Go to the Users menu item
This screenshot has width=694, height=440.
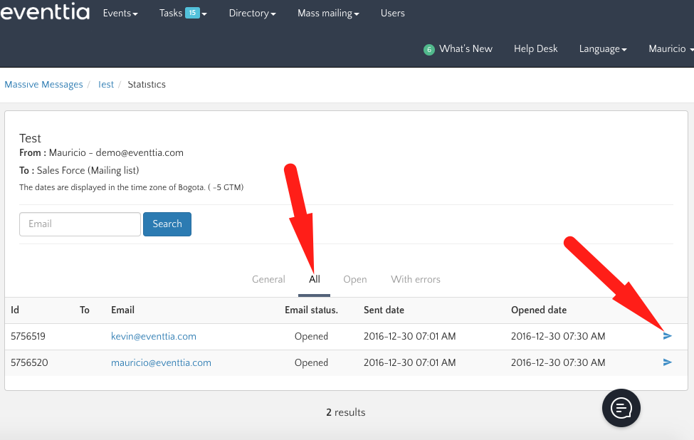coord(392,14)
